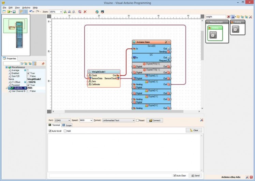Screen dimensions: 255x181
Task: Click the red X delete icon
Action: (85, 12)
